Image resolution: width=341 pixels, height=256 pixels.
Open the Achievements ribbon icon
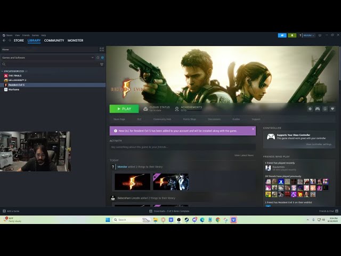click(177, 109)
